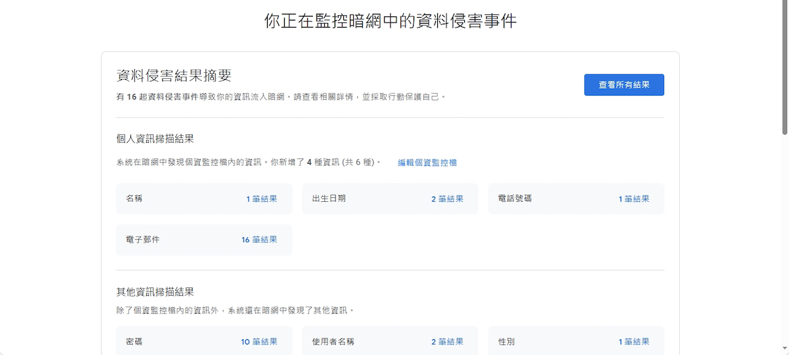Click the page vertical scrollbar thumb
Image resolution: width=789 pixels, height=355 pixels.
pos(784,67)
